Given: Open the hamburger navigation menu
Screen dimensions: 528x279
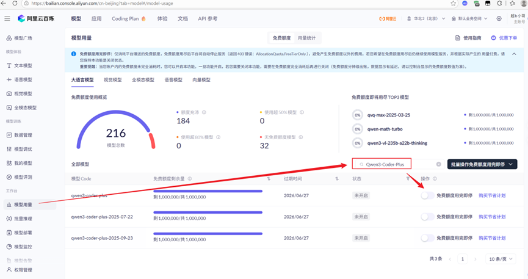Looking at the screenshot, I should click(7, 18).
